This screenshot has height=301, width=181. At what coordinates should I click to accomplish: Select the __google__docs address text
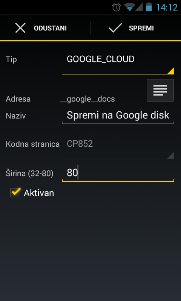tap(87, 99)
